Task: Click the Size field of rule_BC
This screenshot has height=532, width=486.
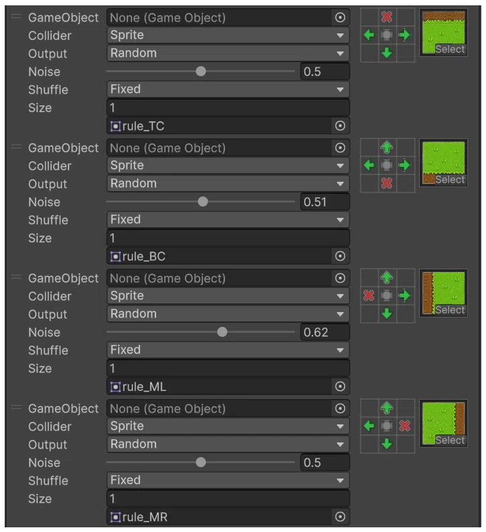Action: (228, 238)
